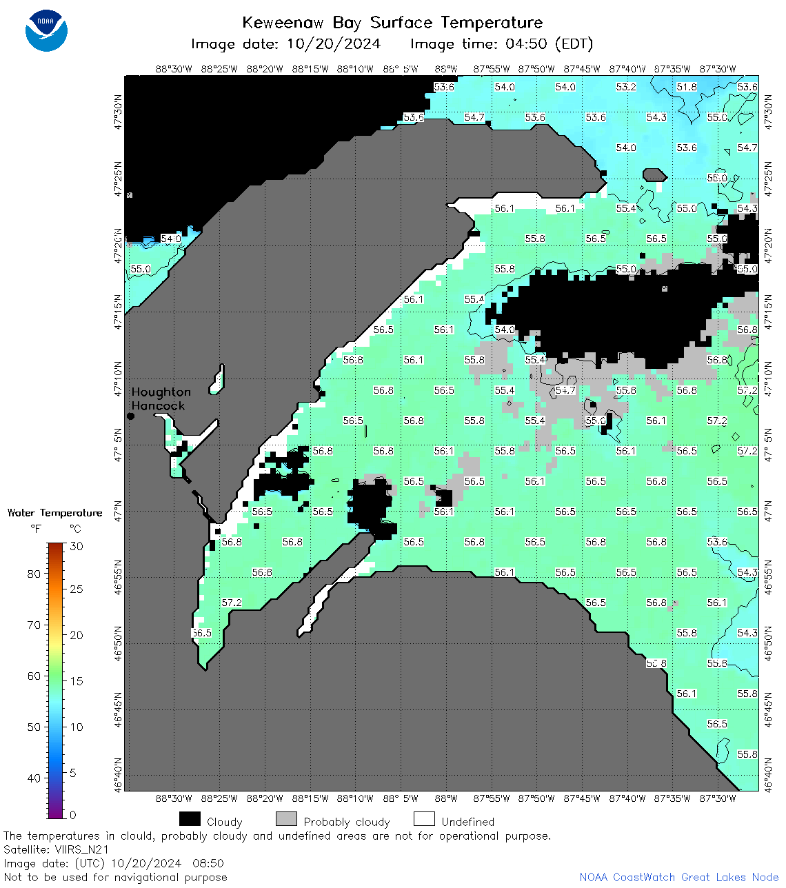Image resolution: width=786 pixels, height=888 pixels.
Task: Click the 'Undefined' legend label
Action: pos(468,822)
